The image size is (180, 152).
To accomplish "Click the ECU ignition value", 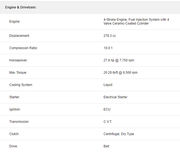I will tap(107, 109).
